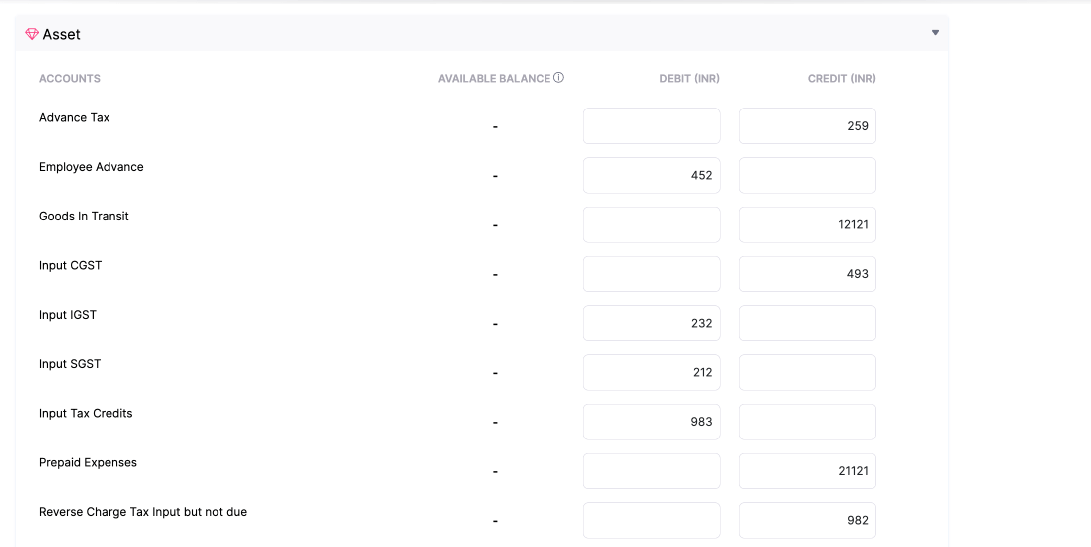Click Advance Tax debit field

click(x=651, y=126)
